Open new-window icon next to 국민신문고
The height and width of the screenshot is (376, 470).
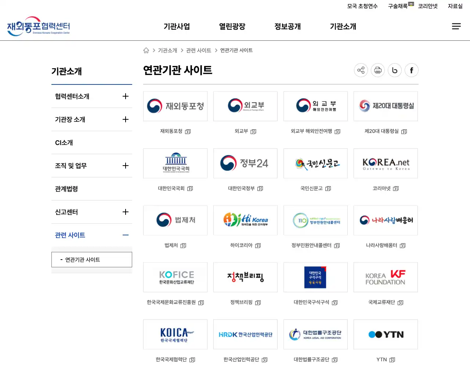click(328, 189)
